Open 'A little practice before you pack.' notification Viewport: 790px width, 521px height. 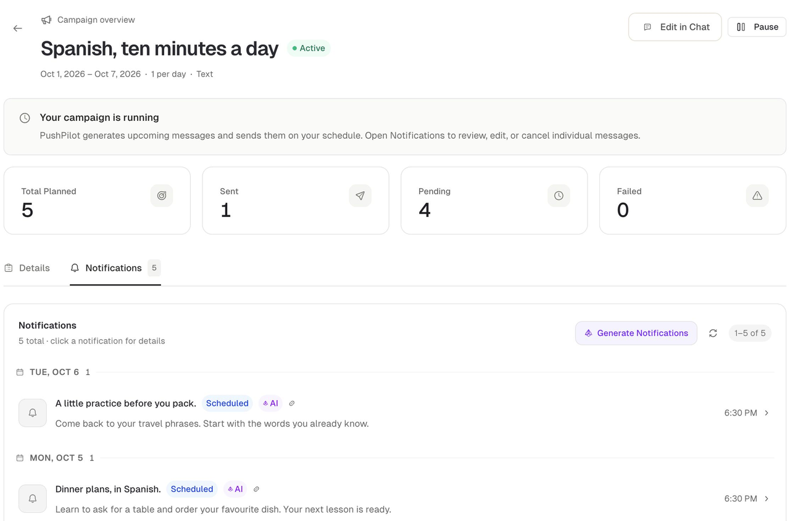point(126,403)
